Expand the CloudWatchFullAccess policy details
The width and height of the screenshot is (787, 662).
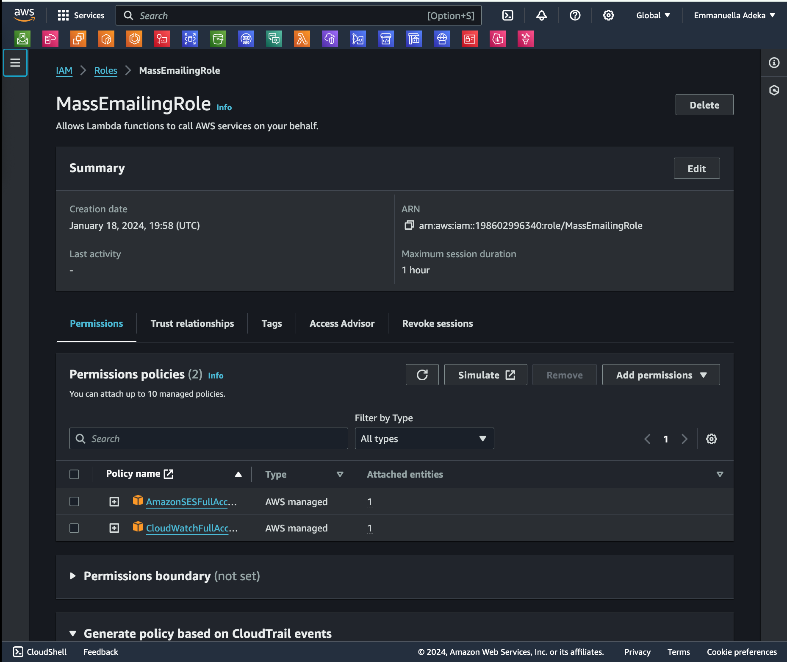tap(114, 528)
